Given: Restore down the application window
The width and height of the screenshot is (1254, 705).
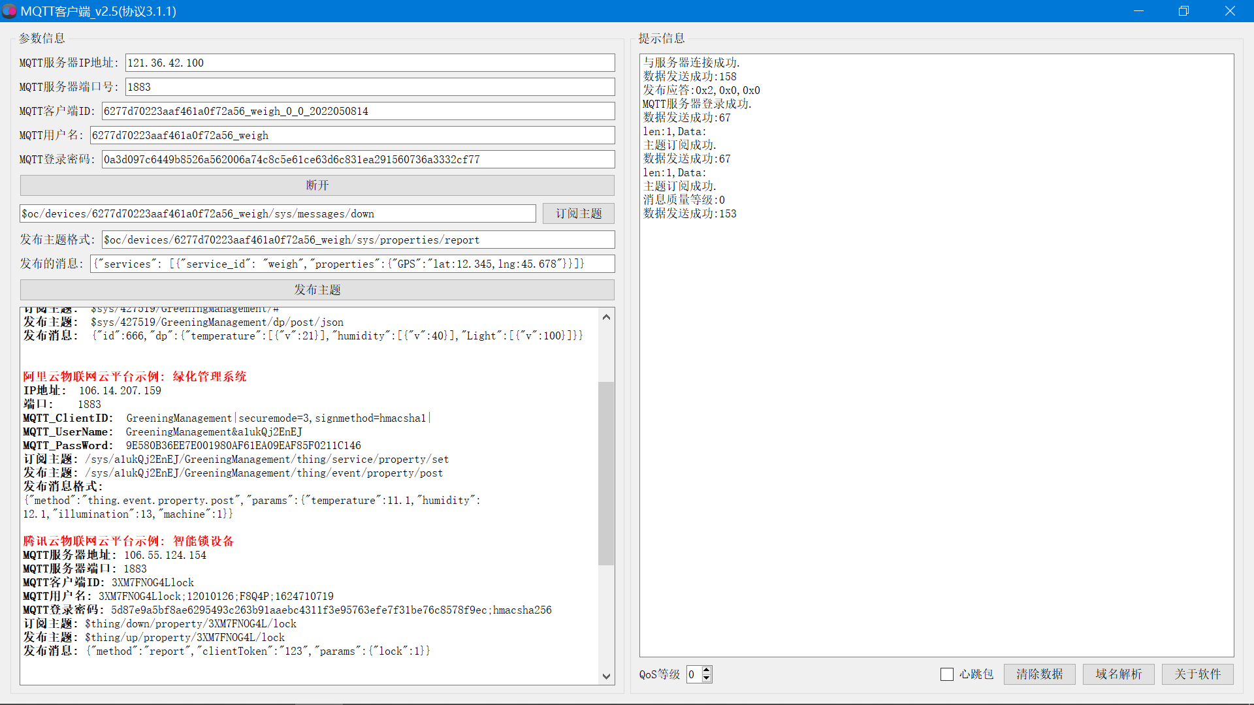Looking at the screenshot, I should (x=1183, y=11).
